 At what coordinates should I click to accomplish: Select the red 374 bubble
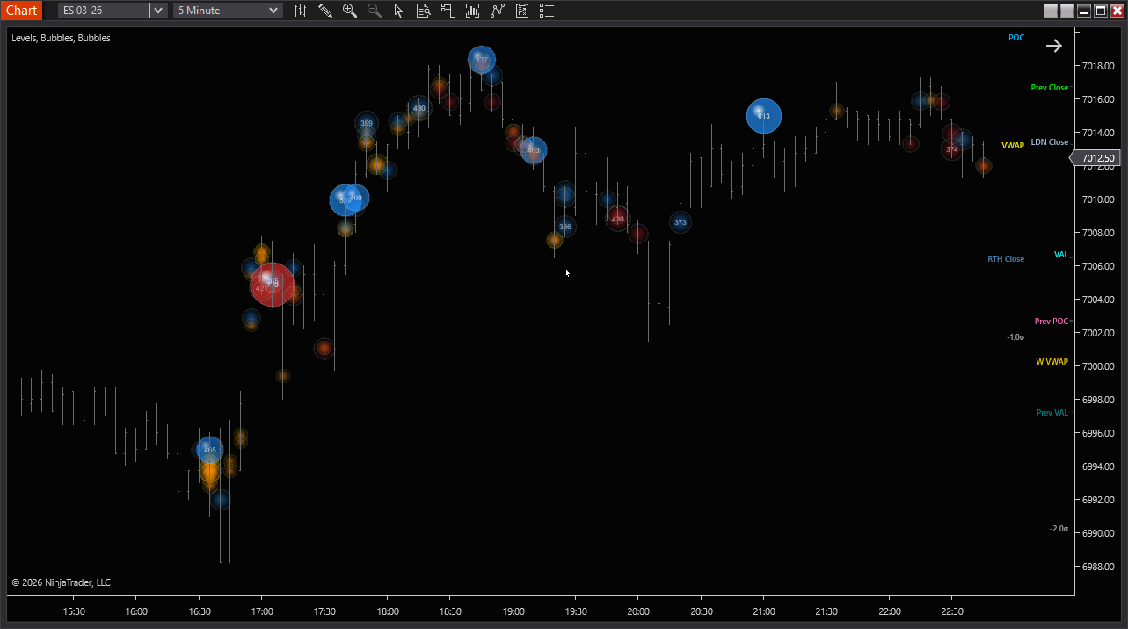952,149
